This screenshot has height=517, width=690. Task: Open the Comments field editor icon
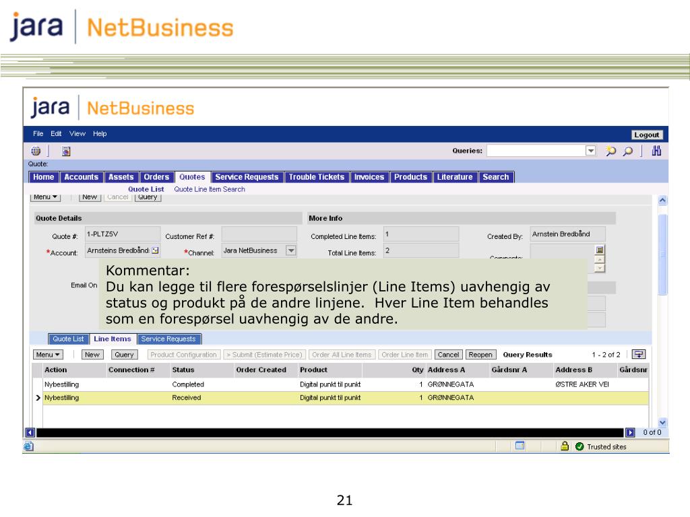(599, 250)
